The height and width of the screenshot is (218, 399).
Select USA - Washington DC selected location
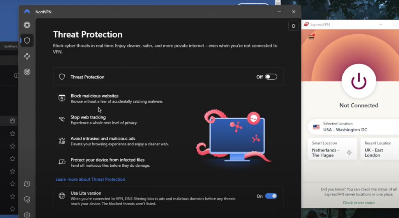(x=353, y=127)
